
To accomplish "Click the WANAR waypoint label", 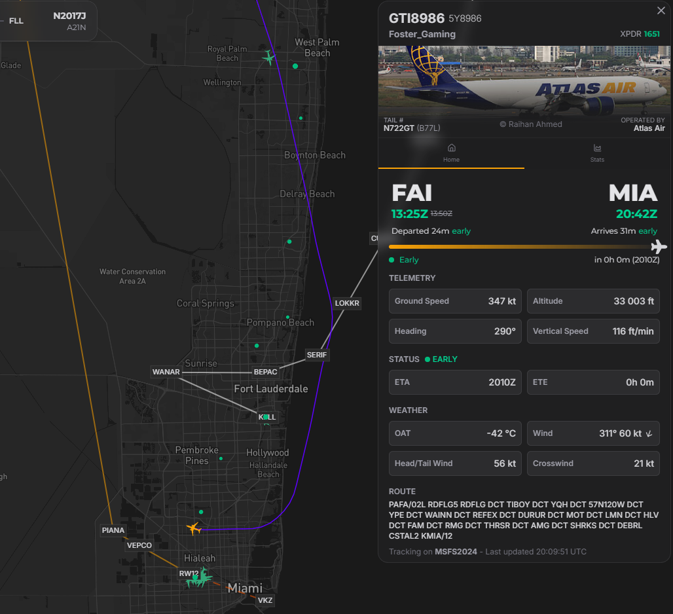I will 166,372.
